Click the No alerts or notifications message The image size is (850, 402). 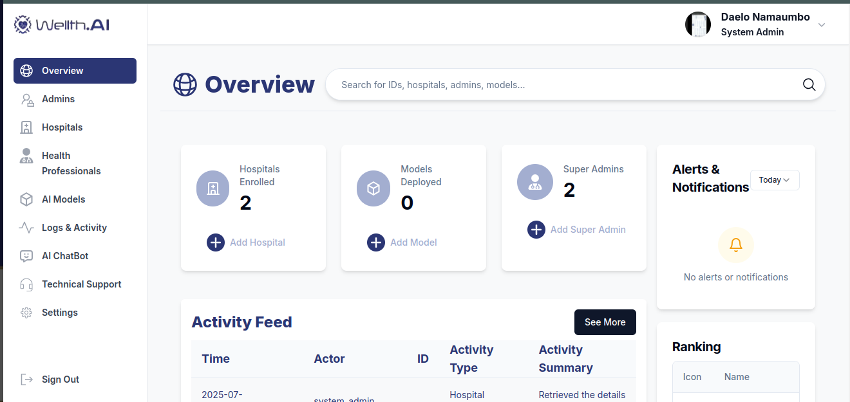(736, 277)
